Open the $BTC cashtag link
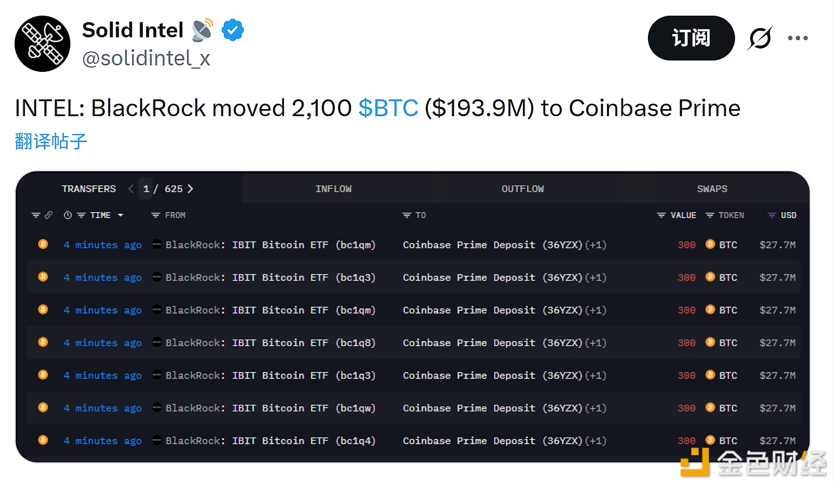 coord(387,108)
